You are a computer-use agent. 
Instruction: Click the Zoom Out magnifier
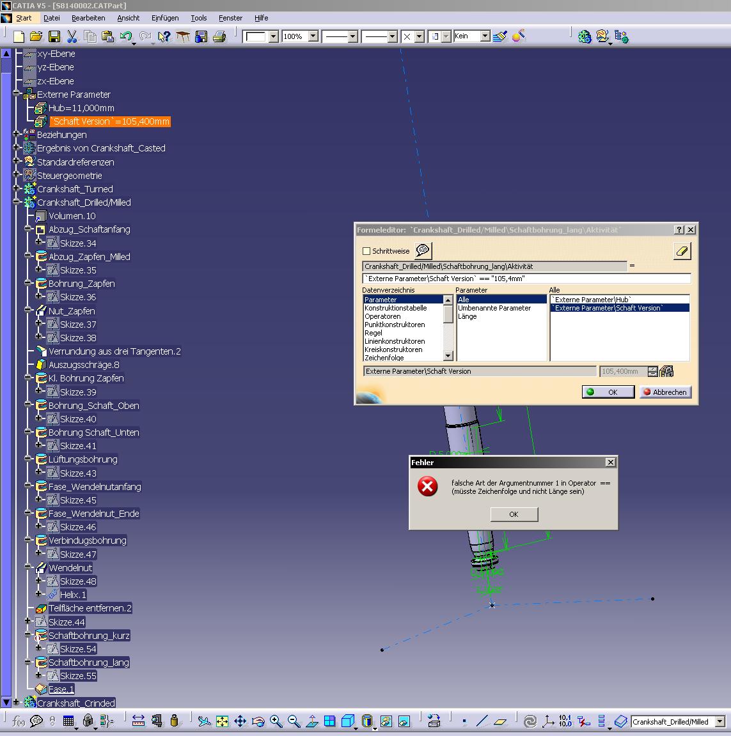[x=294, y=721]
